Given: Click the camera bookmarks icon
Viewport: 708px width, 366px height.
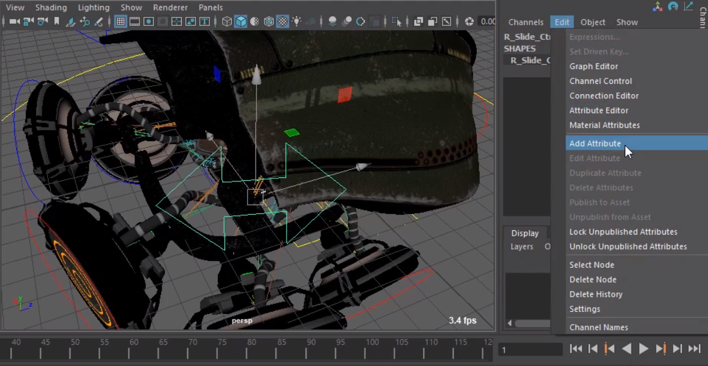Looking at the screenshot, I should pos(57,22).
